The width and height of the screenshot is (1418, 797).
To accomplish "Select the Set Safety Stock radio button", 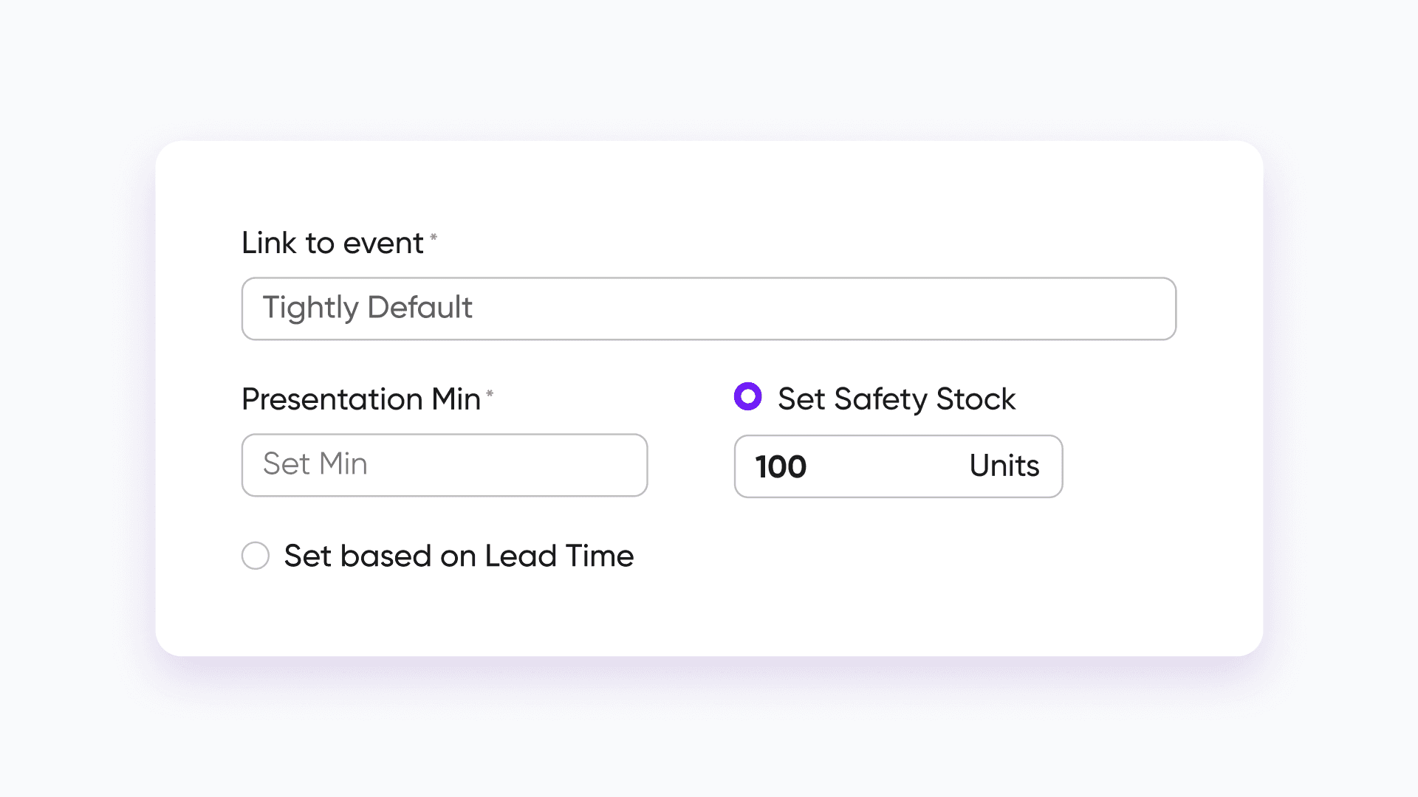I will 747,396.
